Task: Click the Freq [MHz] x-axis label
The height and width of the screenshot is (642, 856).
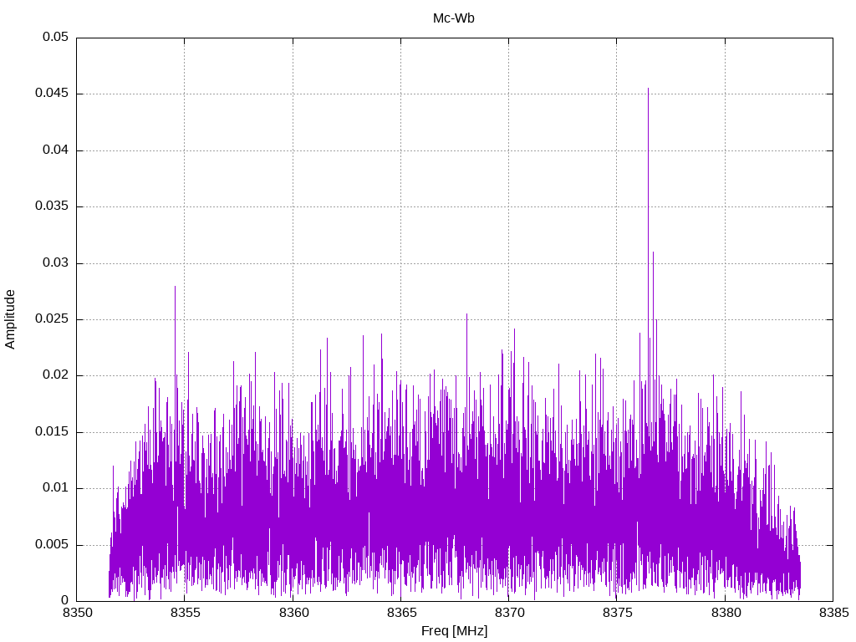Action: [454, 631]
